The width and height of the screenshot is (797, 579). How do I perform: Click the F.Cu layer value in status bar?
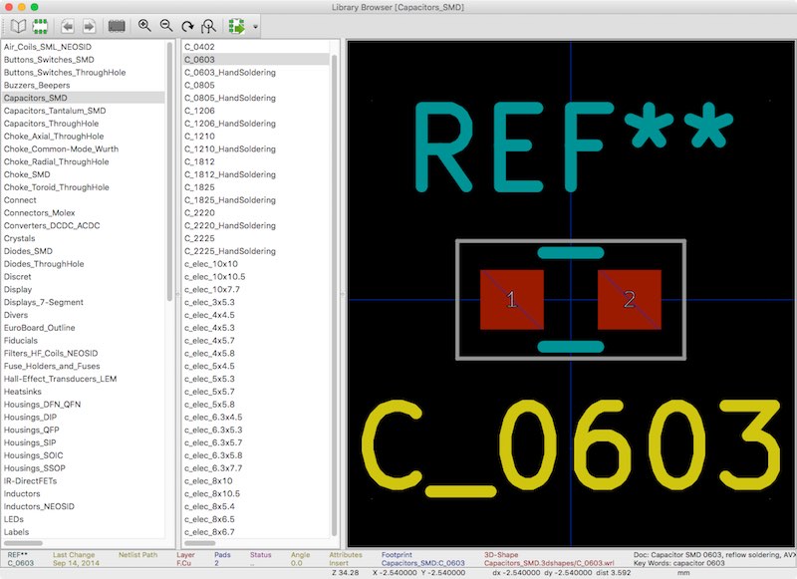point(183,563)
